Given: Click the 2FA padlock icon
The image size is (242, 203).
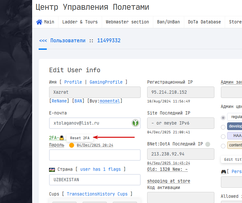Looking at the screenshot, I should (x=62, y=138).
